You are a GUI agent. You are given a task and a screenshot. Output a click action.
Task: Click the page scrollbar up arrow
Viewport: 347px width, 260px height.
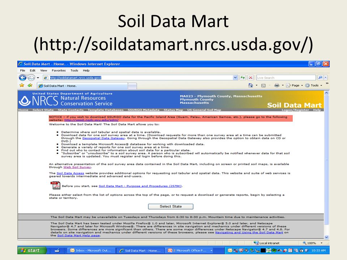click(x=326, y=93)
